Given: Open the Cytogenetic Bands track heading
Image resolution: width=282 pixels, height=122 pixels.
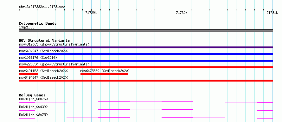Looking at the screenshot, I should 38,23.
